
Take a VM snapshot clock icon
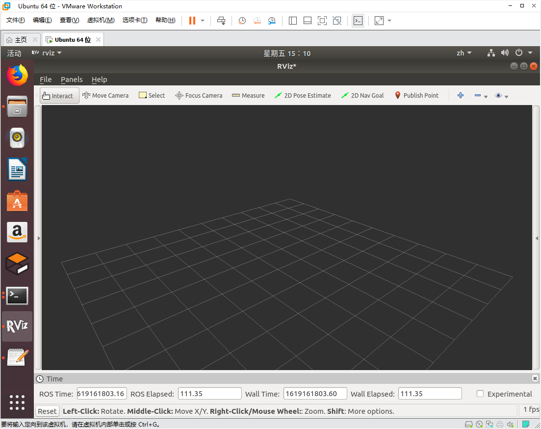242,21
